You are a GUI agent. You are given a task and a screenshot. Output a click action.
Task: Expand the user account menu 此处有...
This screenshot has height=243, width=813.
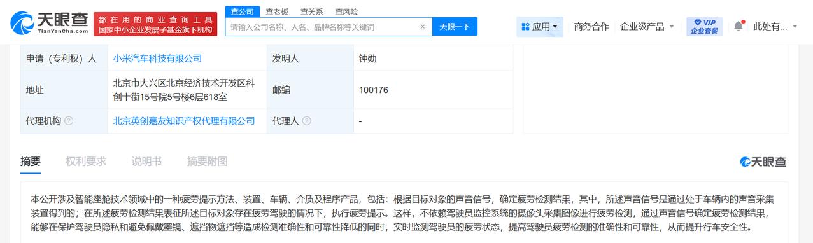[775, 27]
